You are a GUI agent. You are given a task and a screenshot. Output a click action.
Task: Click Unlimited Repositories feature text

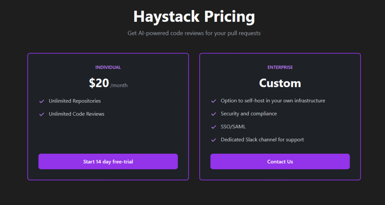pyautogui.click(x=75, y=101)
